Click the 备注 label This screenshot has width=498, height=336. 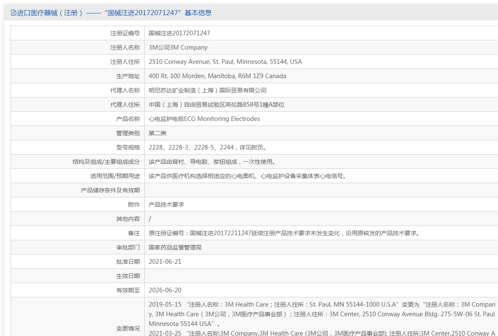134,233
